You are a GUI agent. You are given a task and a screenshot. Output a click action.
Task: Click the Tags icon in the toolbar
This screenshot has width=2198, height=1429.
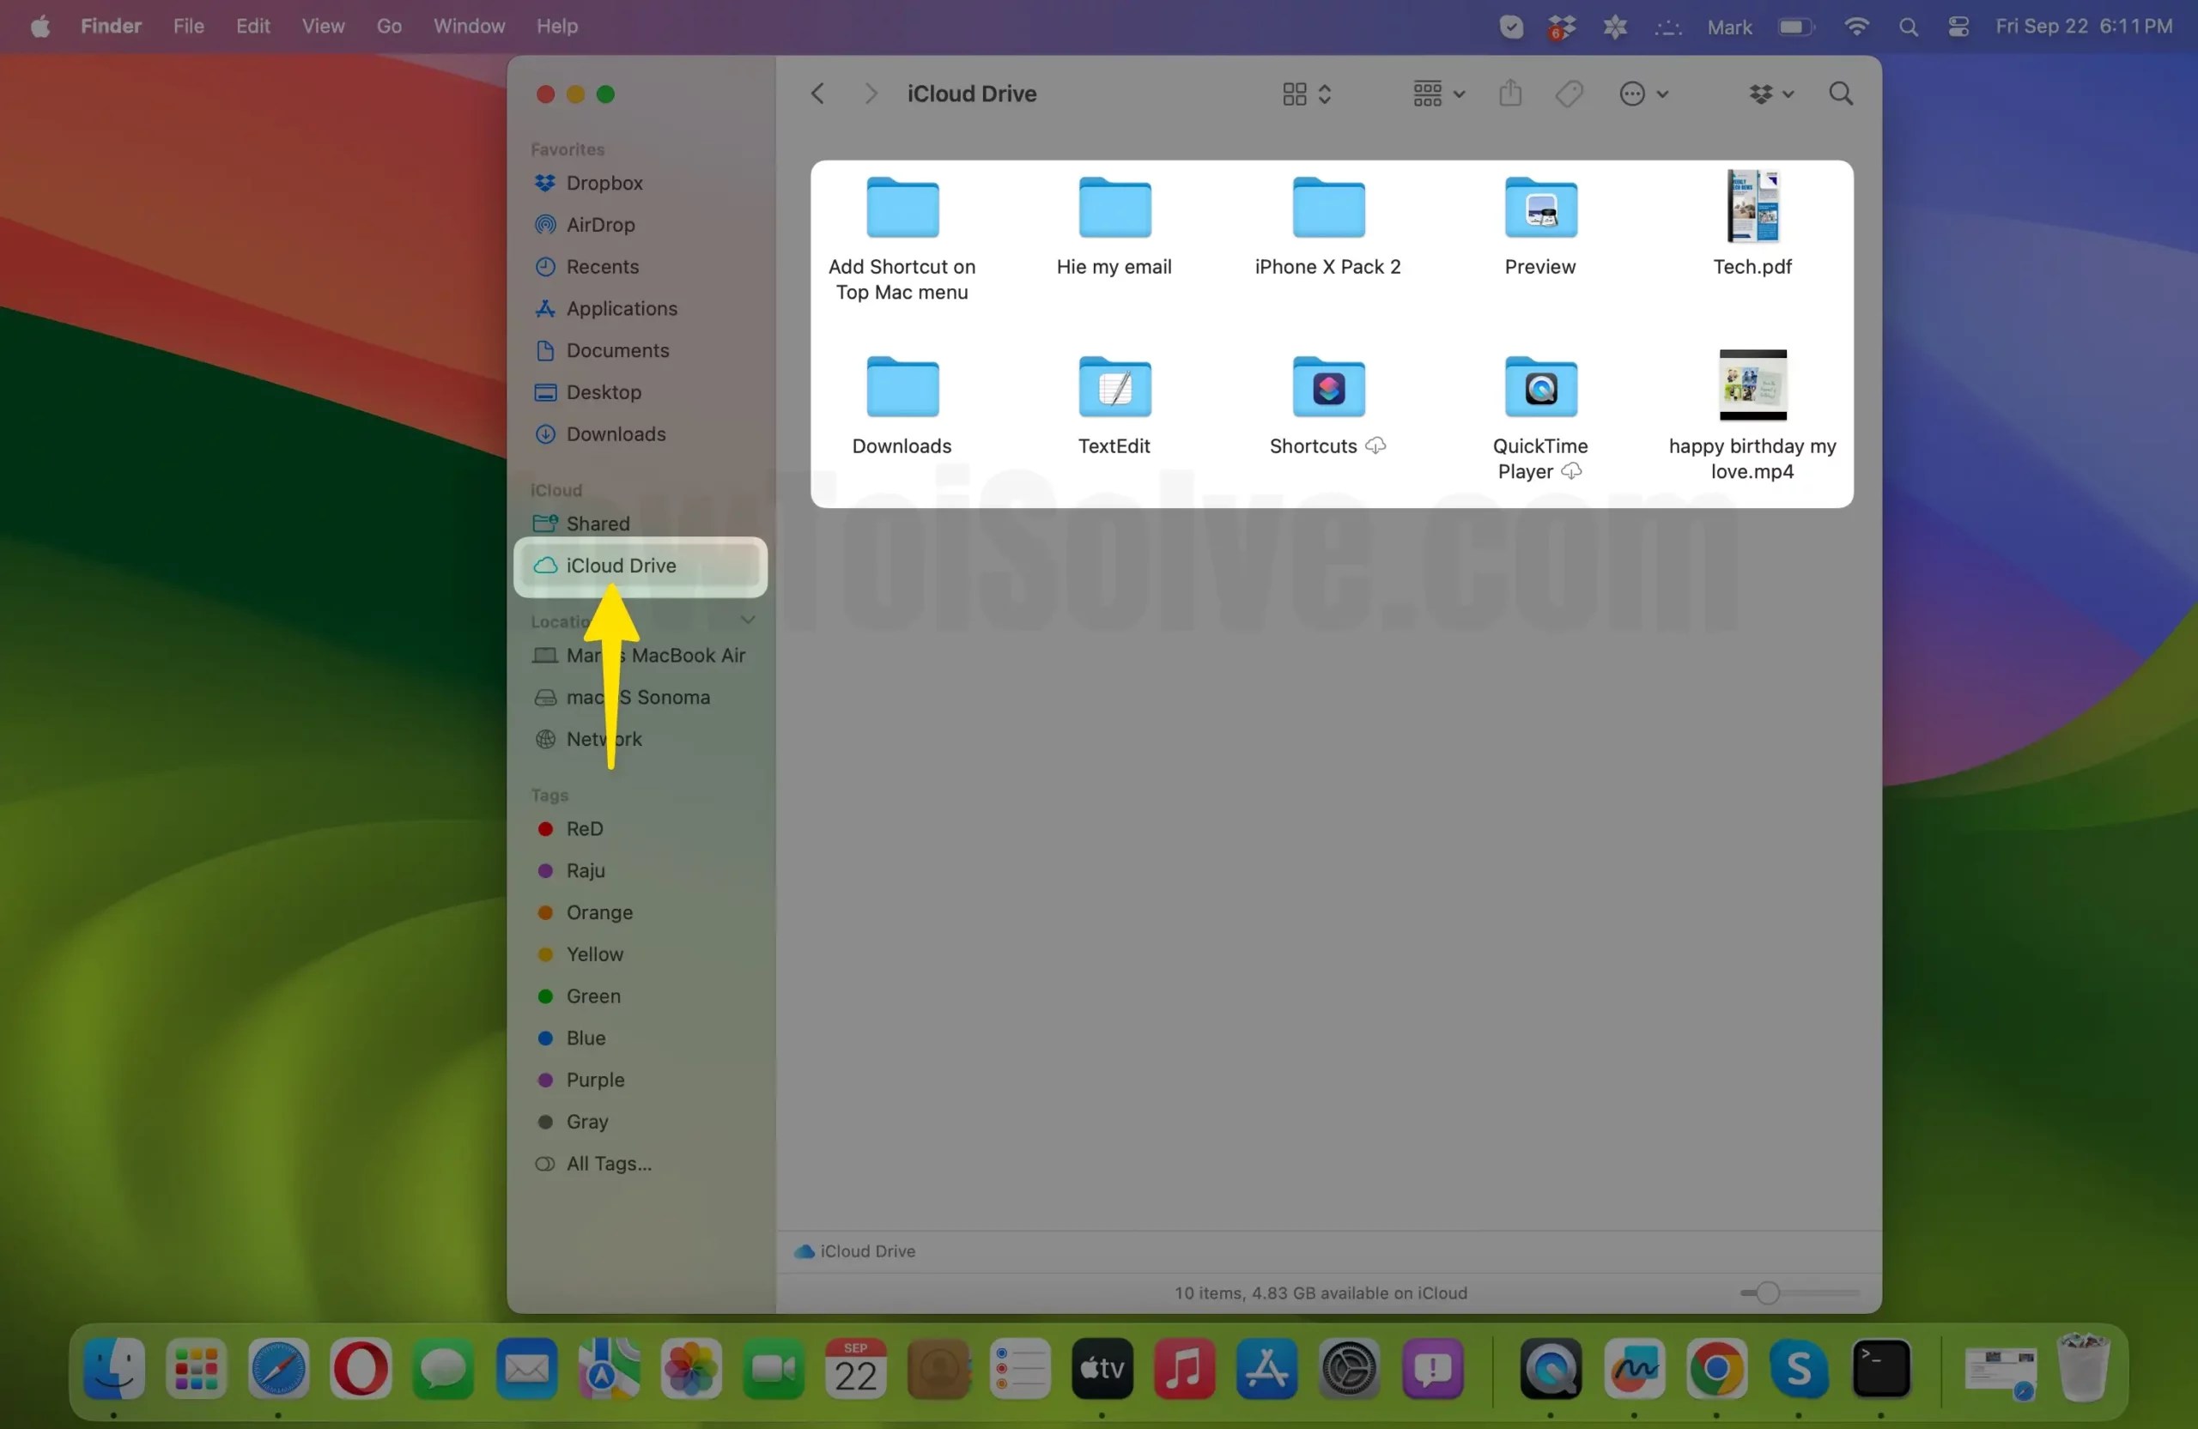[1569, 94]
